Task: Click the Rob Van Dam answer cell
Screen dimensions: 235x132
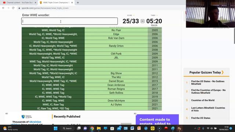Action: tap(116, 38)
